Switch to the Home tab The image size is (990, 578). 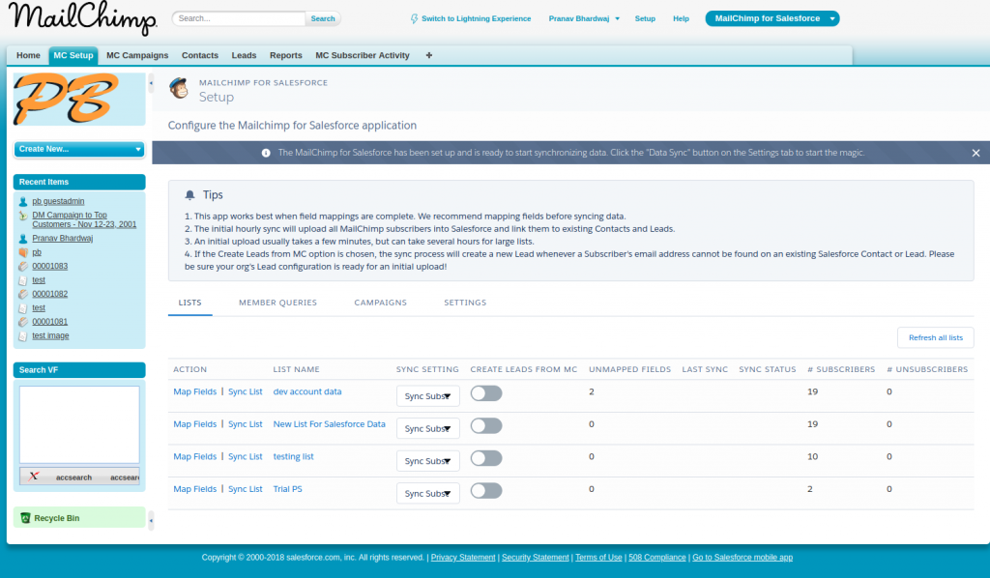[x=28, y=55]
